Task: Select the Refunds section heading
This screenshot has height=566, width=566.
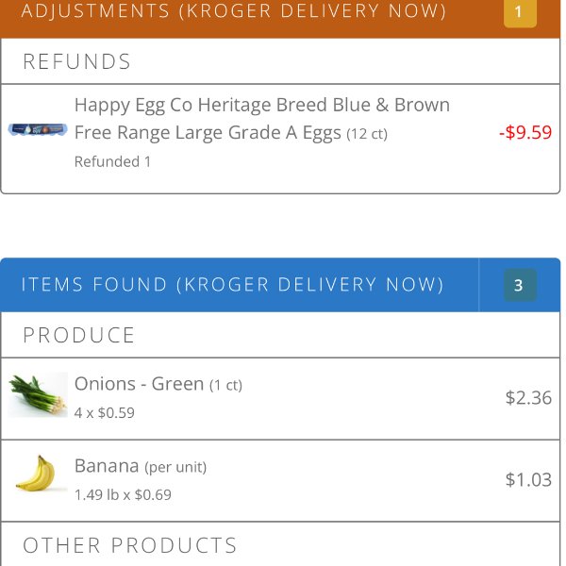Action: coord(77,61)
